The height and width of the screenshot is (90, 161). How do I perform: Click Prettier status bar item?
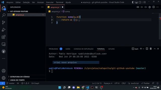pos(145,83)
